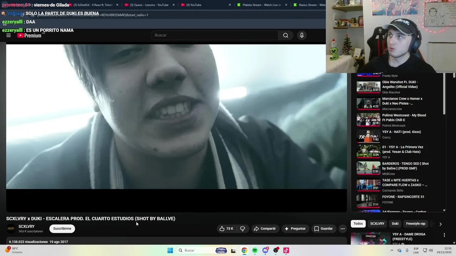
Task: Select the Duki filter chip
Action: pos(395,224)
